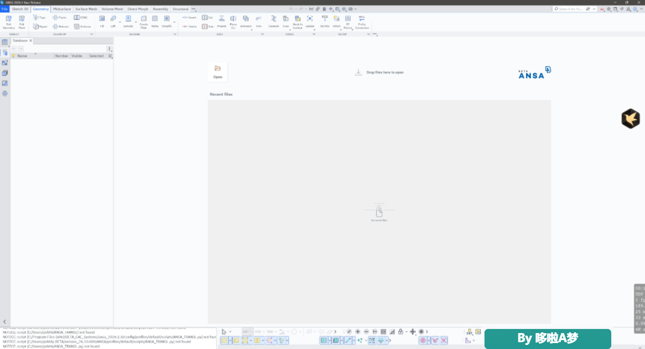
Task: Click the Extrude tool in the ribbon
Action: point(128,21)
